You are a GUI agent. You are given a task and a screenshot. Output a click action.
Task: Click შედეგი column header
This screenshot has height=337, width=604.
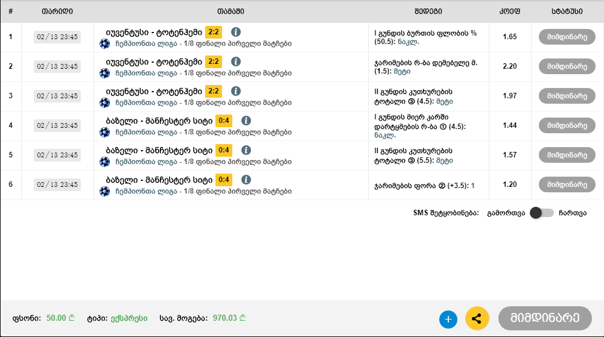click(428, 11)
